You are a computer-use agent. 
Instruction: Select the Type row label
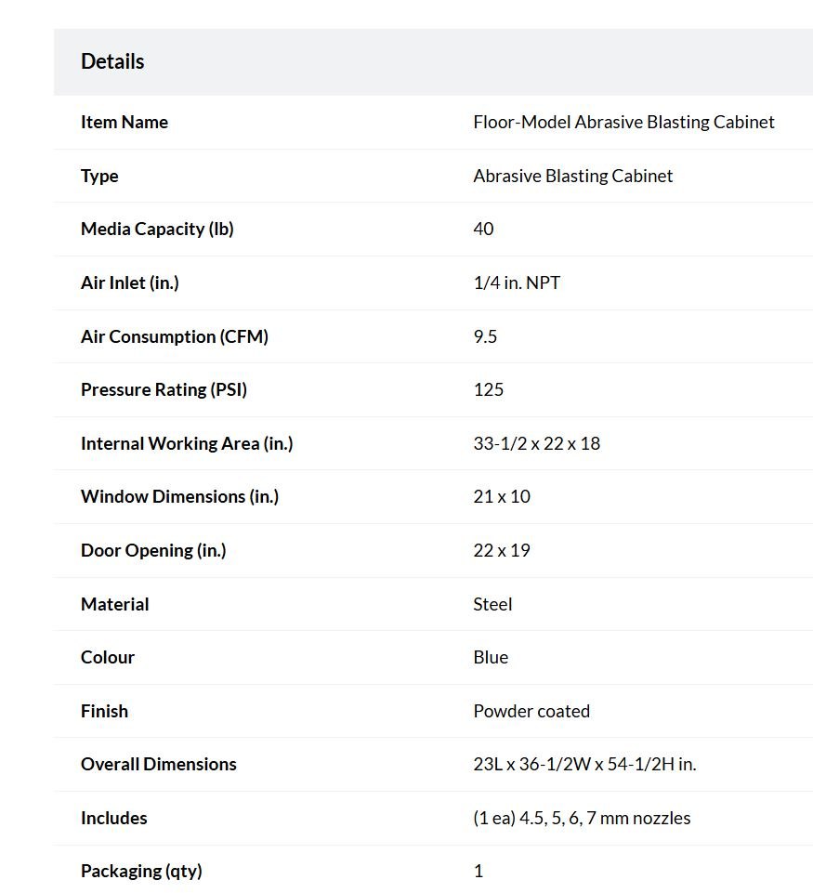(x=99, y=176)
